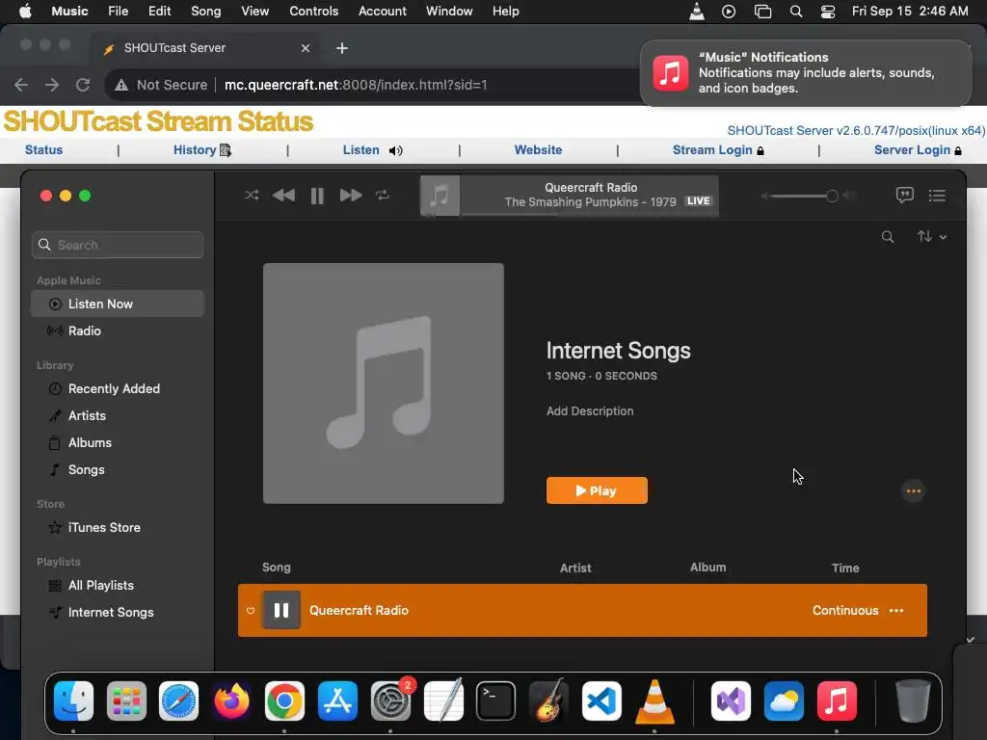Open the Controls menu
Image resolution: width=987 pixels, height=740 pixels.
coord(313,12)
